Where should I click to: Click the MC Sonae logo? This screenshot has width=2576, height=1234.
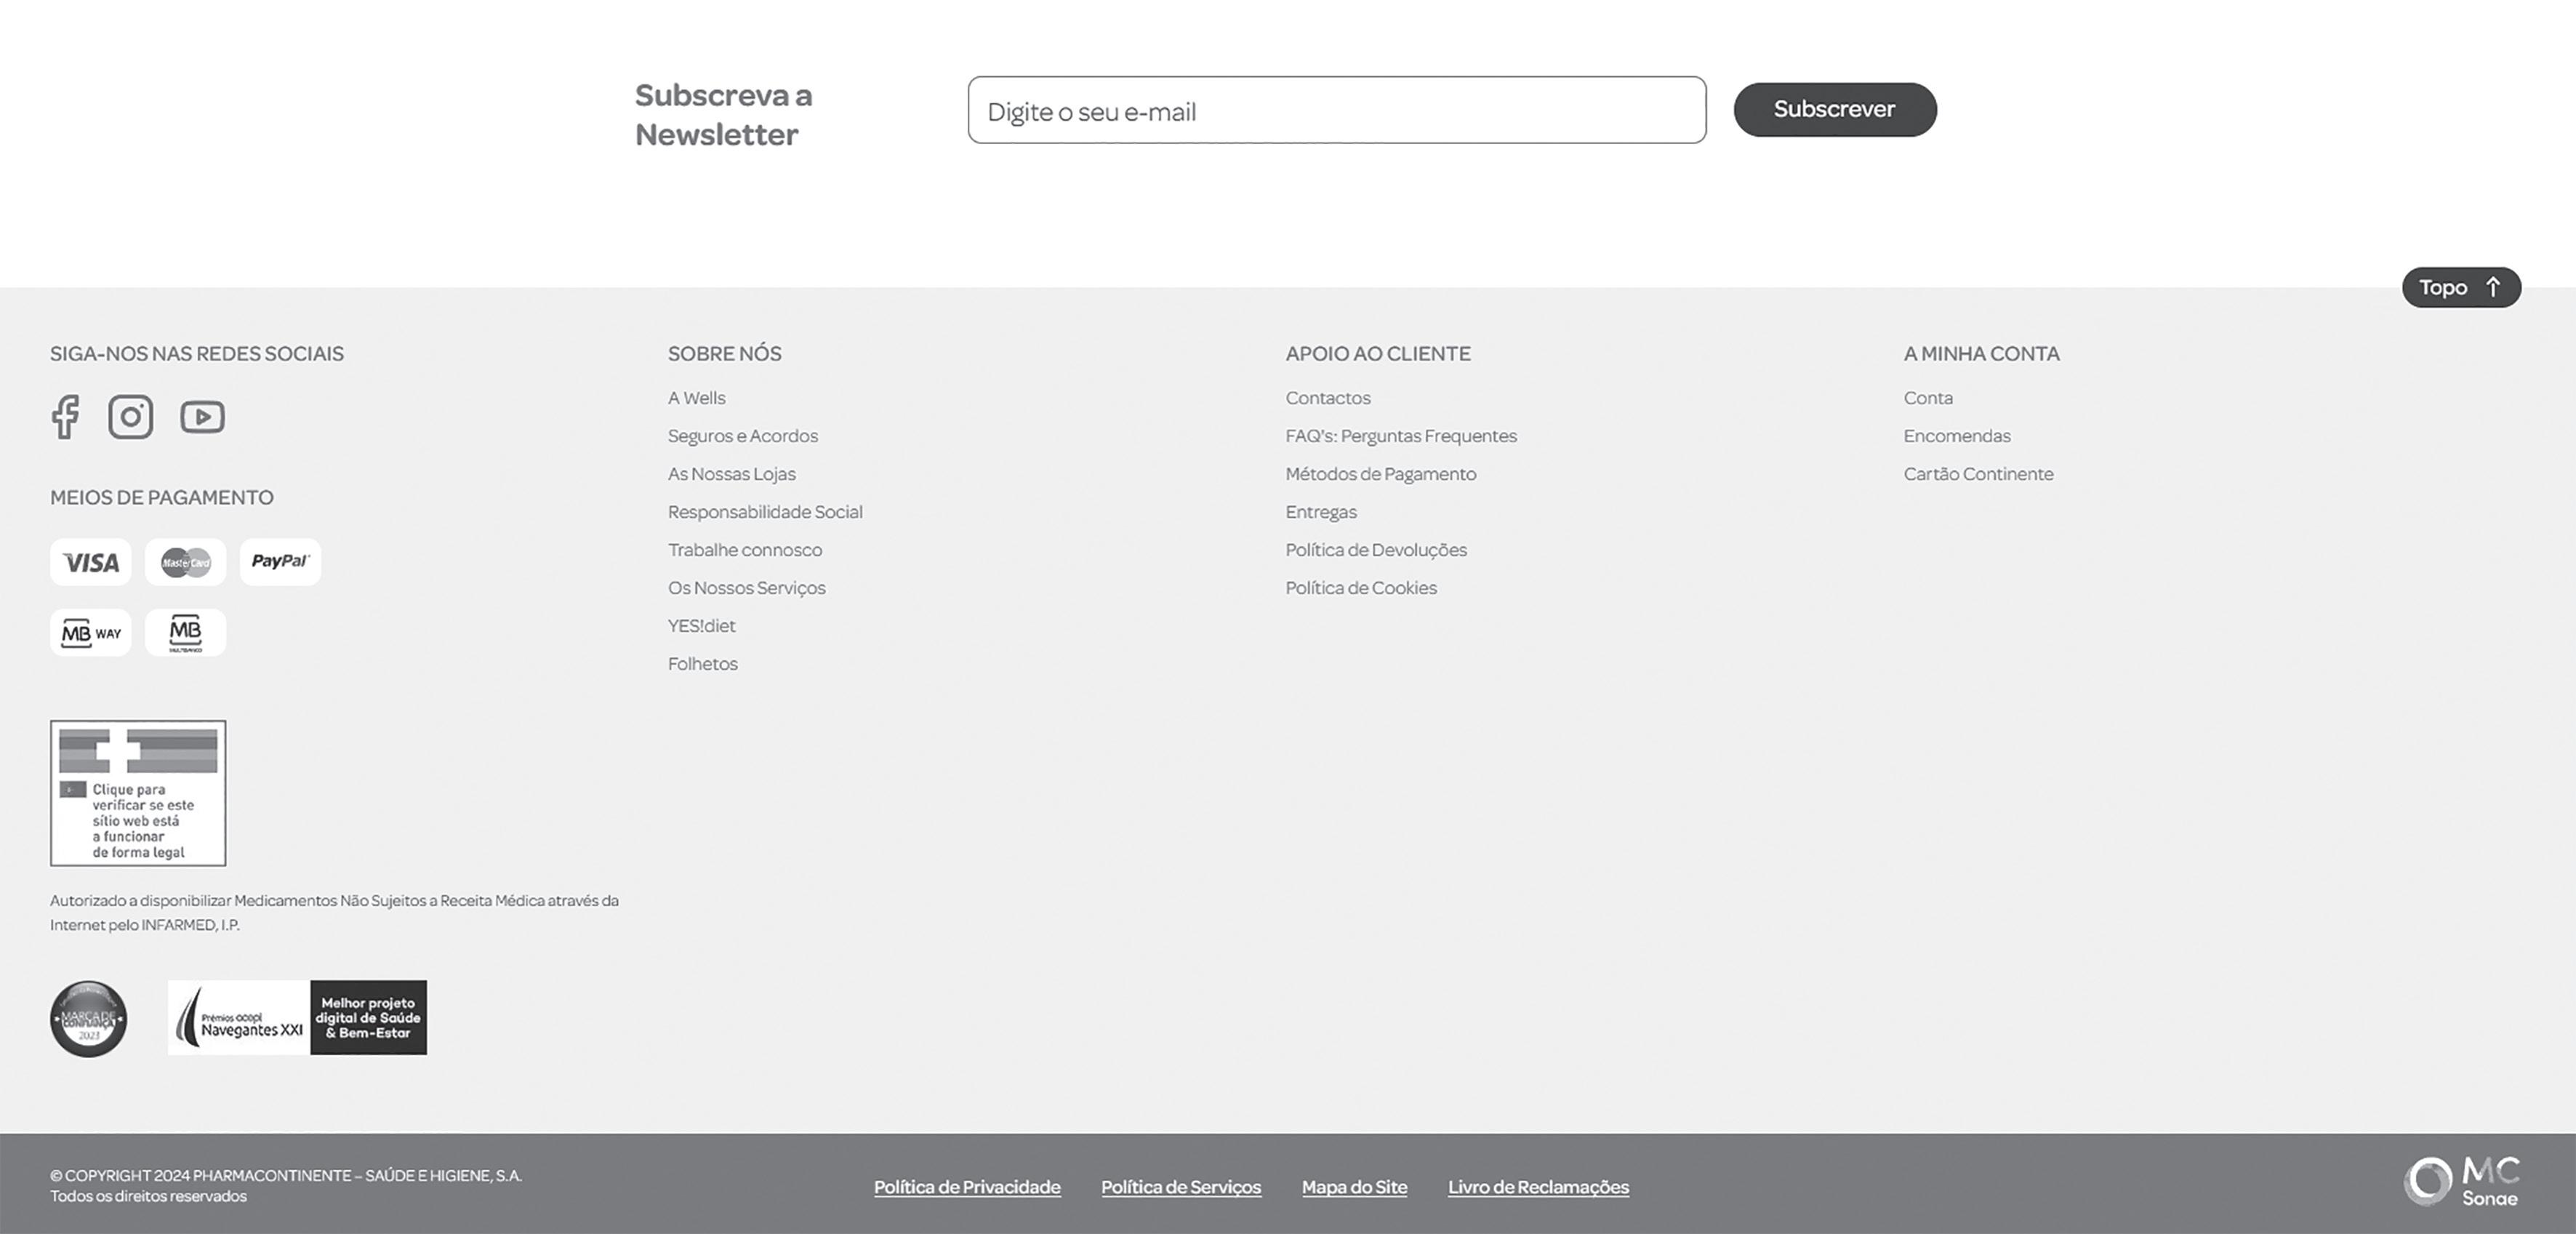coord(2461,1182)
